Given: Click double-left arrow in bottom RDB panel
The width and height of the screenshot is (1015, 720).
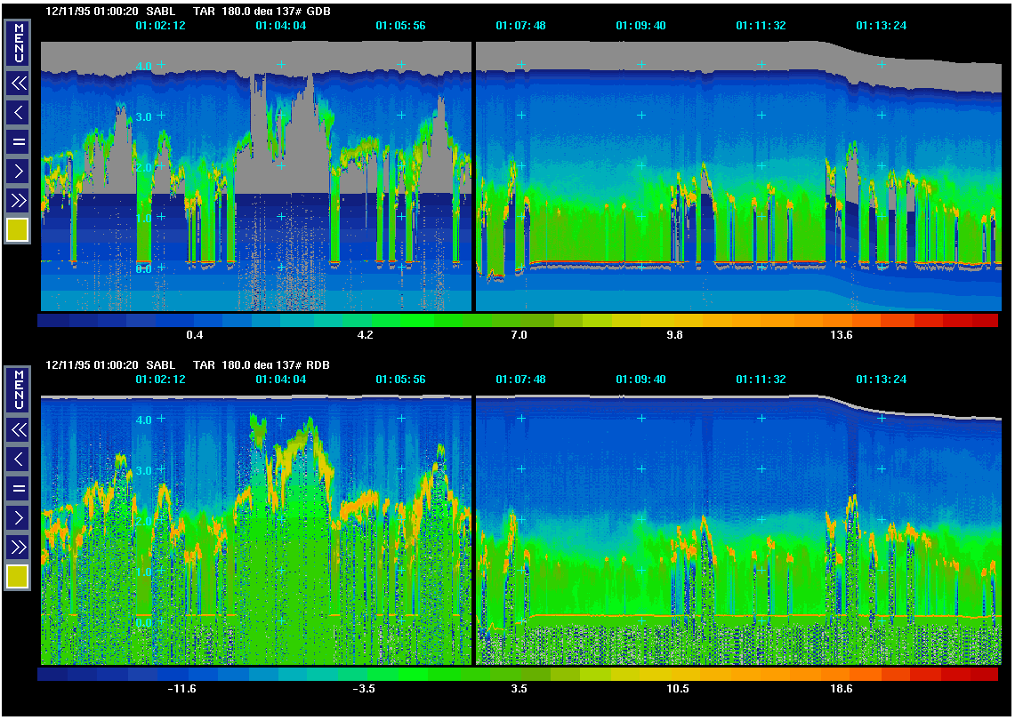Looking at the screenshot, I should [19, 430].
